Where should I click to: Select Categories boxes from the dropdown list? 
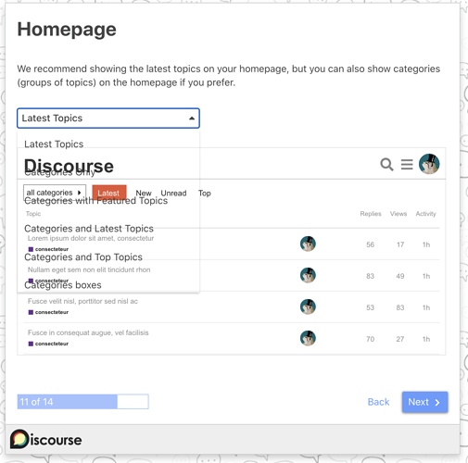click(63, 285)
